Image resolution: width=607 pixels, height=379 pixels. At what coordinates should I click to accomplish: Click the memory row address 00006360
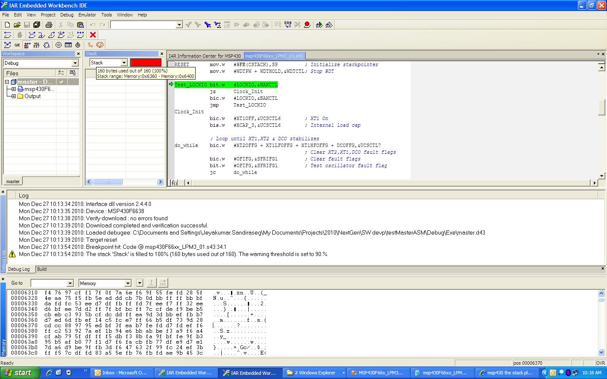pos(24,320)
